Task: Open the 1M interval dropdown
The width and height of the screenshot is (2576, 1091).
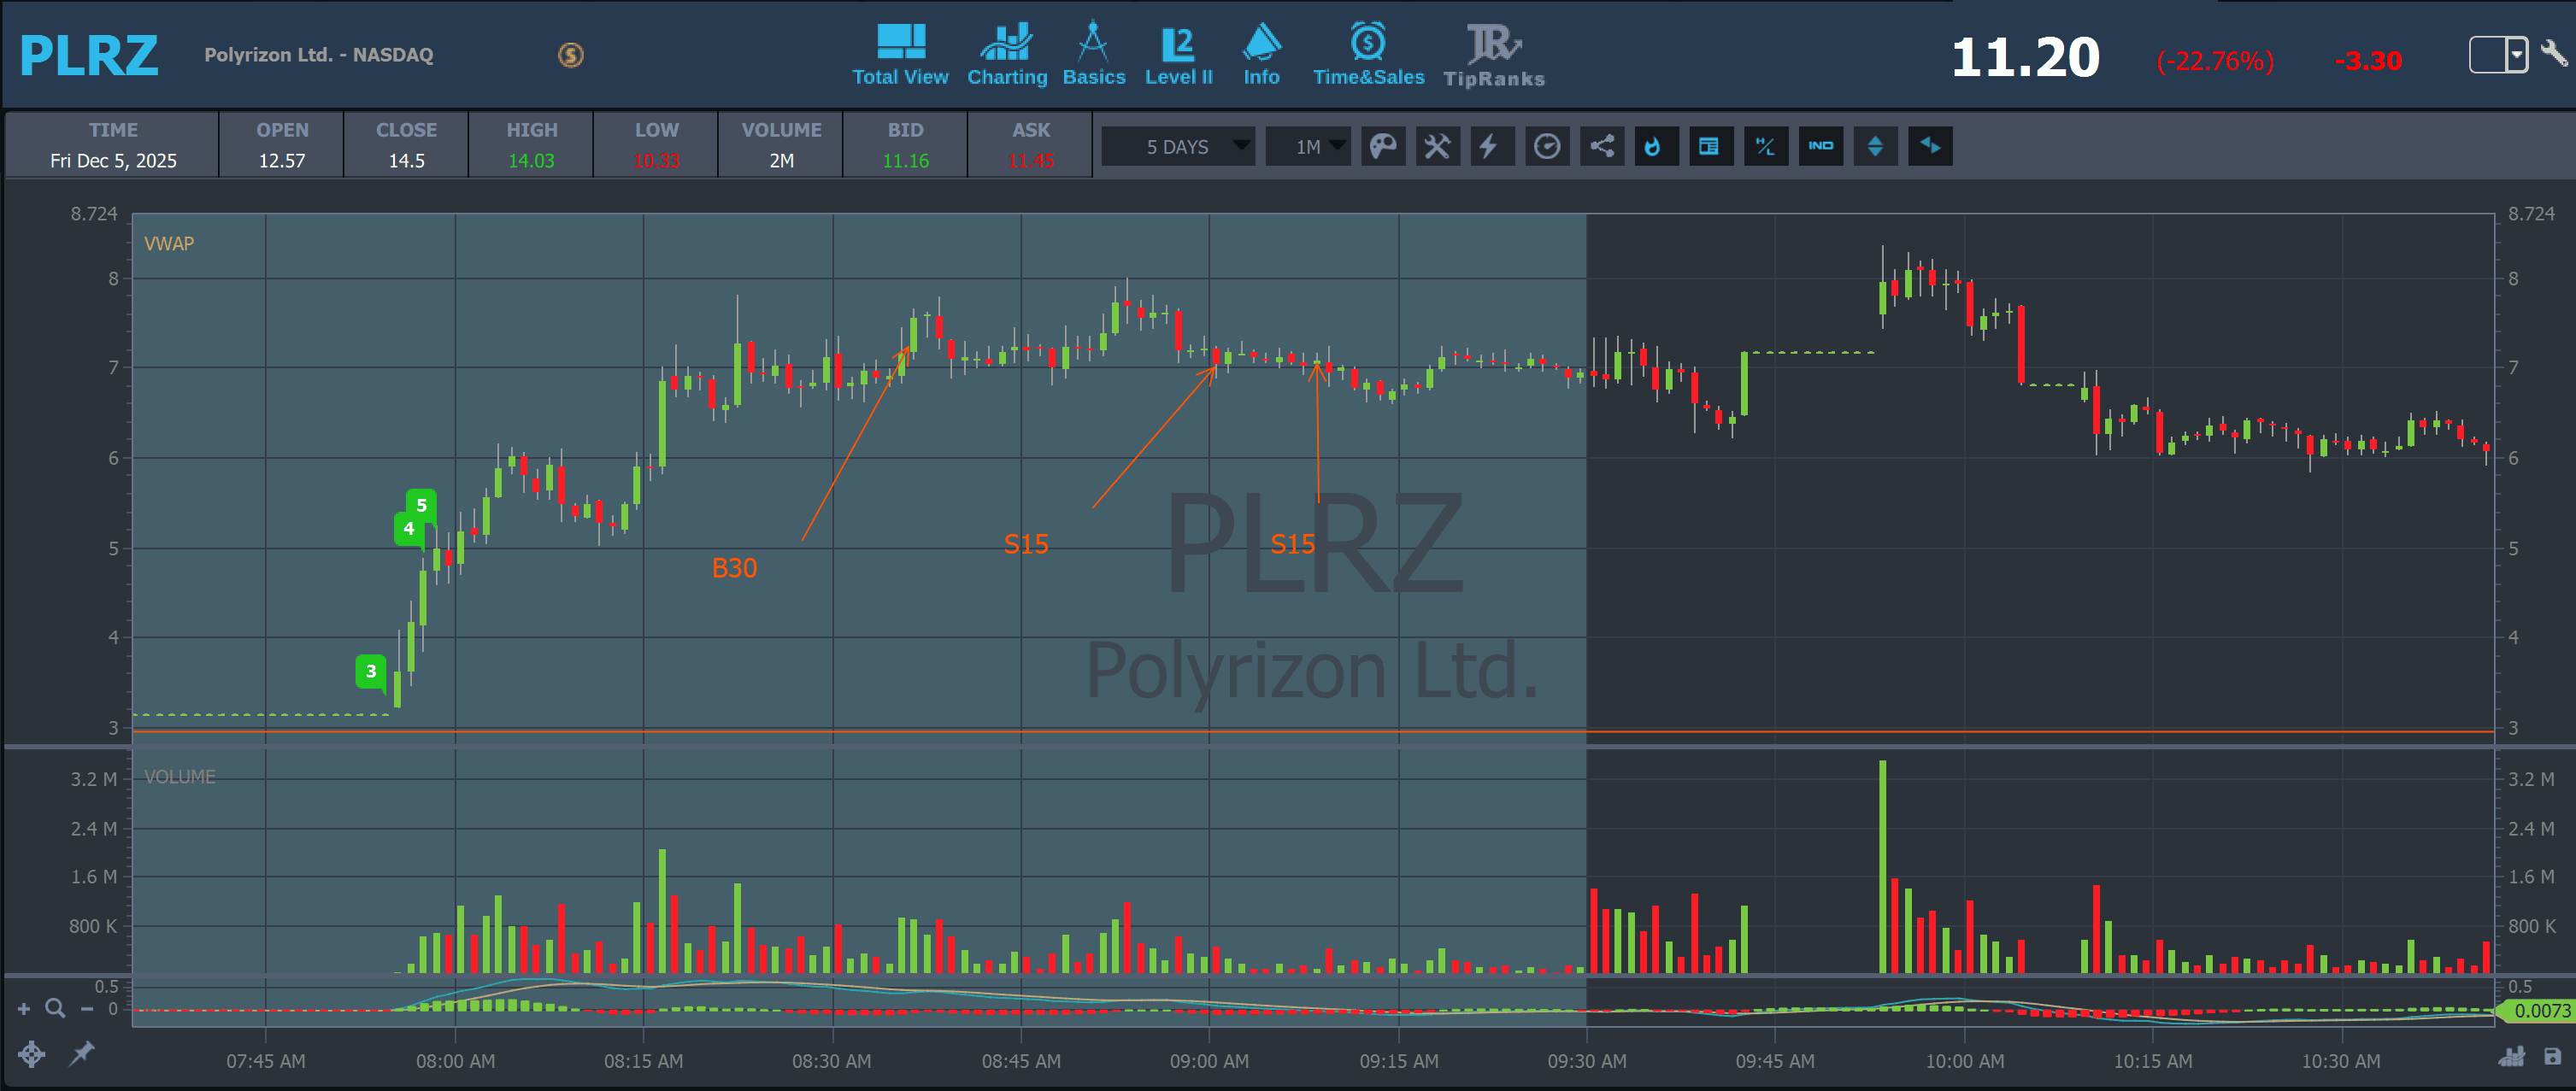Action: [1308, 147]
